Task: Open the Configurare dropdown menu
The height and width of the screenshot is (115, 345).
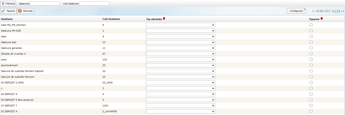Action: click(x=296, y=11)
